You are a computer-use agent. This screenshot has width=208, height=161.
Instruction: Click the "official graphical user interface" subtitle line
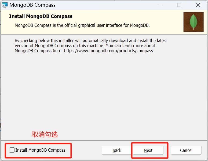pyautogui.click(x=82, y=25)
